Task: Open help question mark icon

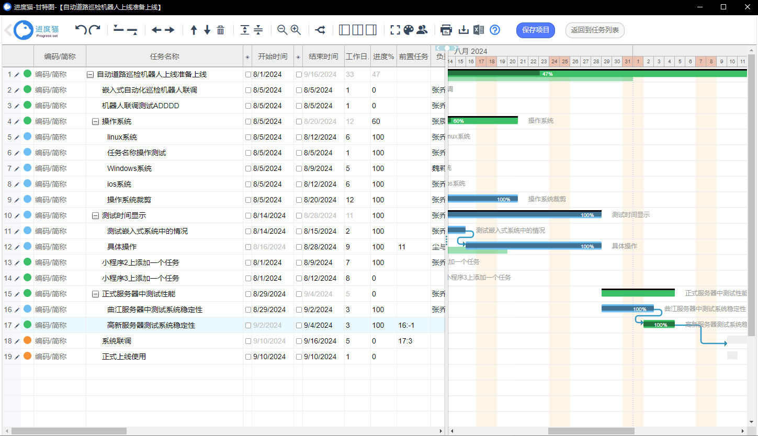Action: 495,30
